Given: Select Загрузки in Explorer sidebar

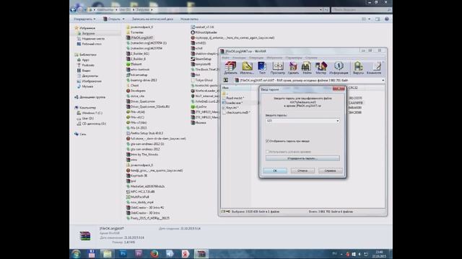Looking at the screenshot, I should tap(88, 34).
